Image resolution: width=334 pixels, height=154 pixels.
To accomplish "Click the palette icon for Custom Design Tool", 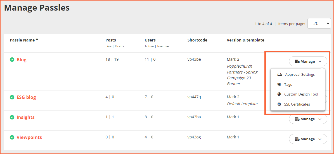I will 279,94.
